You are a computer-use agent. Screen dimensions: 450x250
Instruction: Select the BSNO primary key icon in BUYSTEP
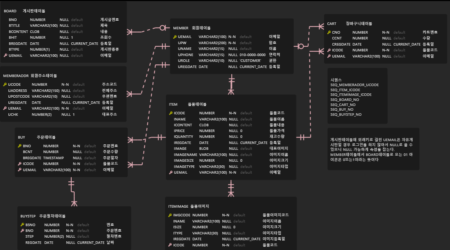coord(22,225)
